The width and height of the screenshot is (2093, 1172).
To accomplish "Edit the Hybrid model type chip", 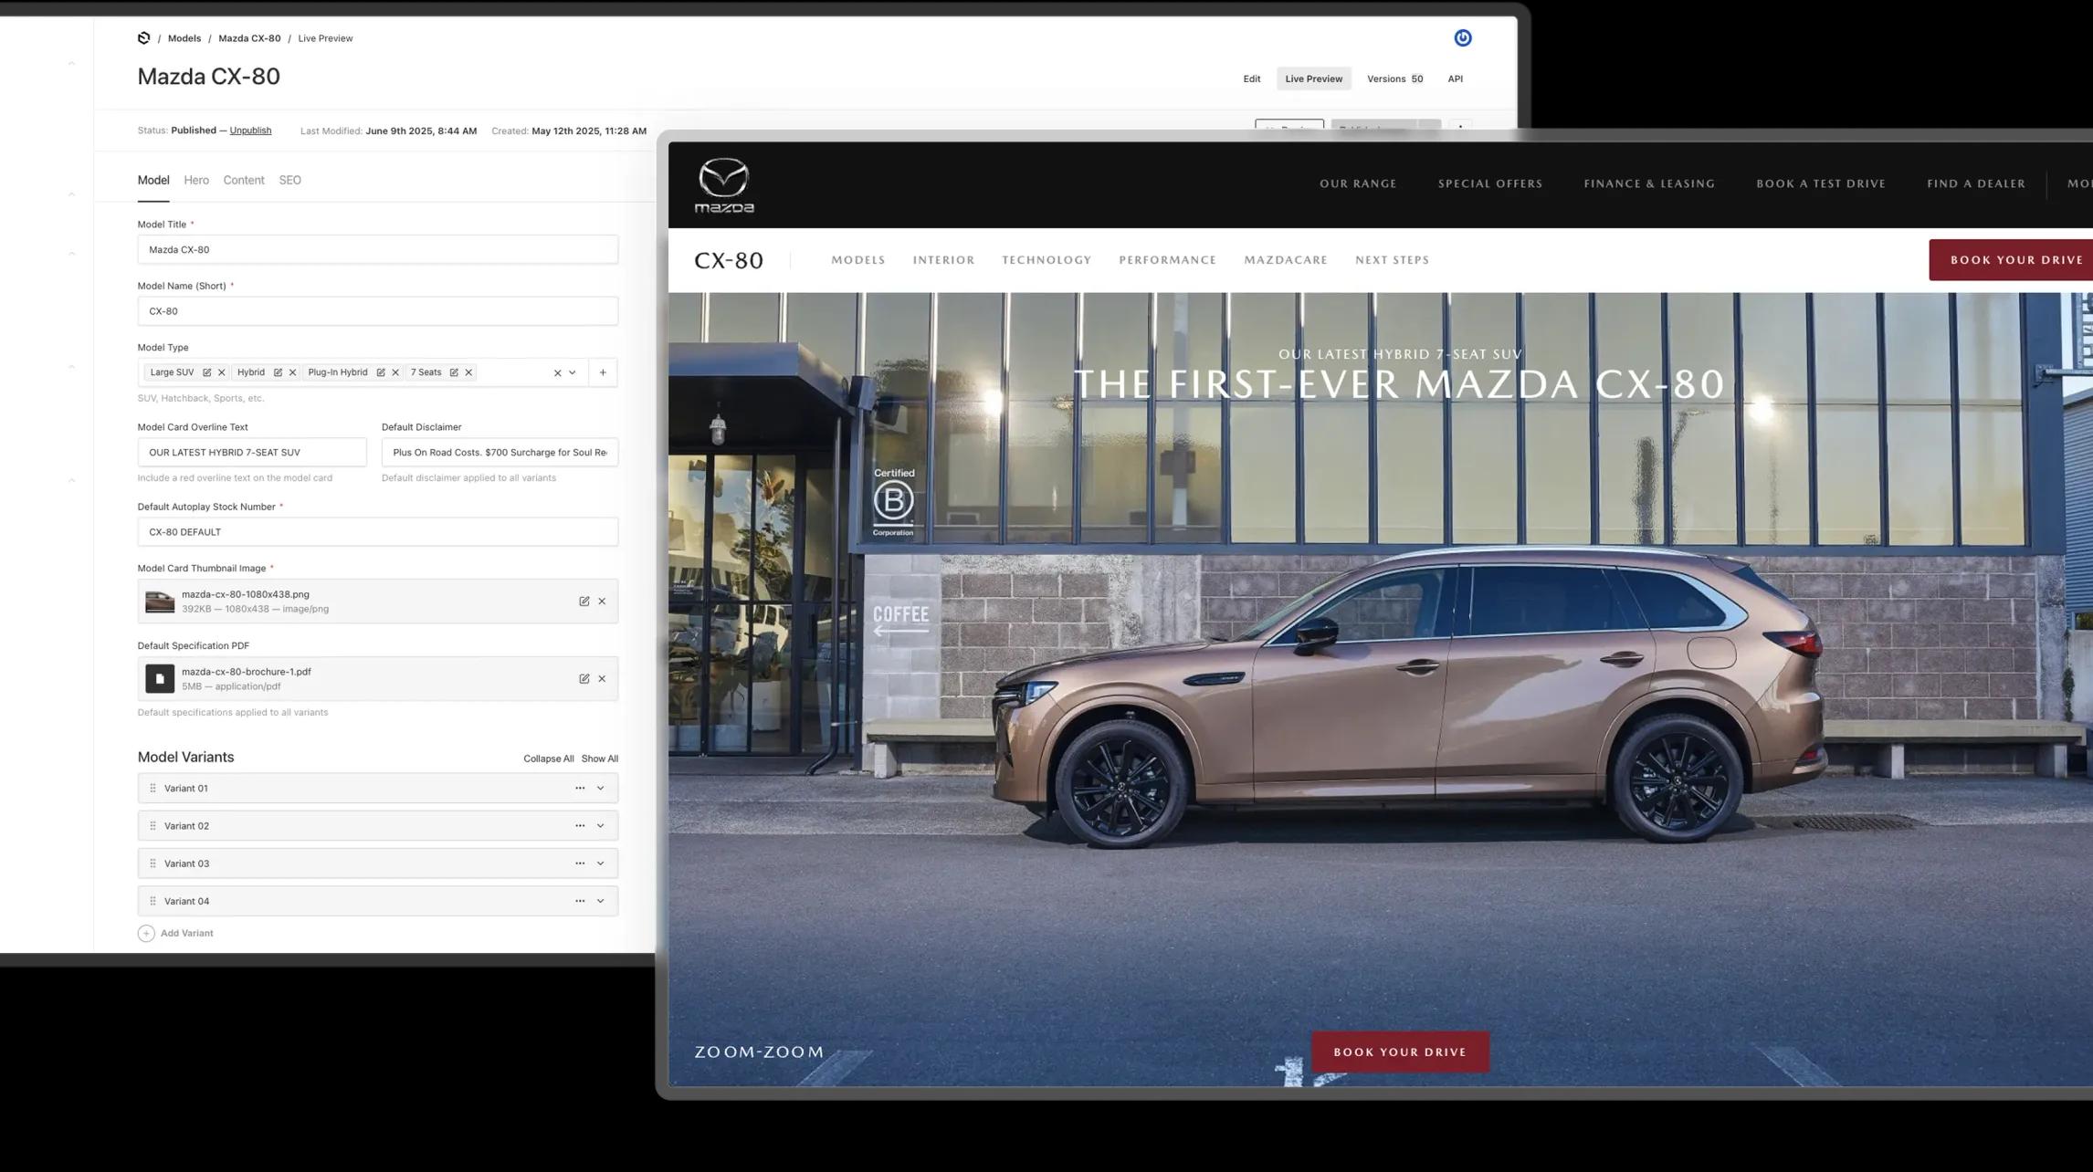I will 278,372.
